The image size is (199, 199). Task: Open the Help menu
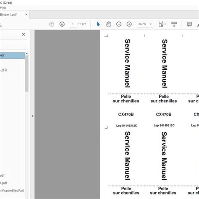(3, 8)
